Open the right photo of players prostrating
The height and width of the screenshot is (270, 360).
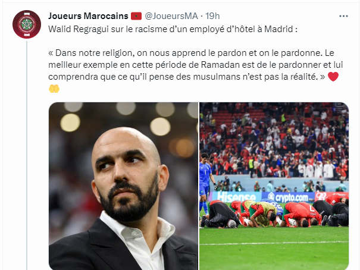click(274, 186)
